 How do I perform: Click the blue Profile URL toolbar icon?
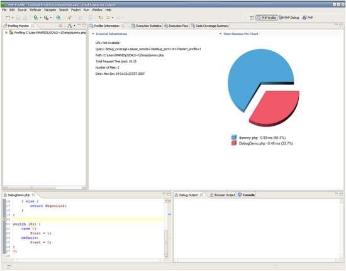point(58,18)
